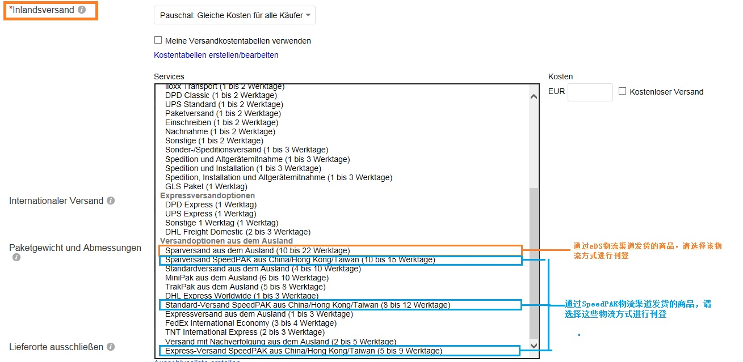The image size is (743, 362).
Task: Select DHL Express Worldwide service
Action: pyautogui.click(x=241, y=296)
